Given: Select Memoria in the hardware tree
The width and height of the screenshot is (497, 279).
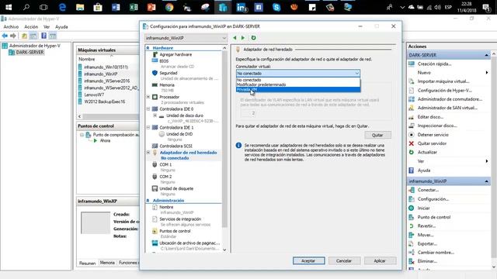Looking at the screenshot, I should (x=167, y=84).
